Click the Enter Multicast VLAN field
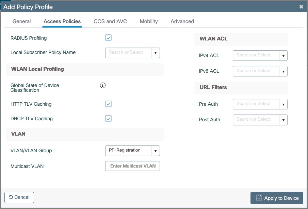Screen dimensions: 308x209 (x=132, y=166)
